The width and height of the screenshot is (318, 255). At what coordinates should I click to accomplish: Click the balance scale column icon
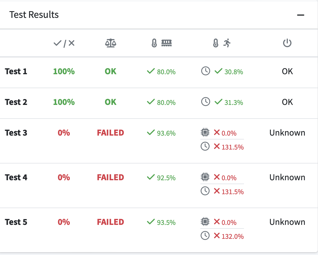click(111, 43)
